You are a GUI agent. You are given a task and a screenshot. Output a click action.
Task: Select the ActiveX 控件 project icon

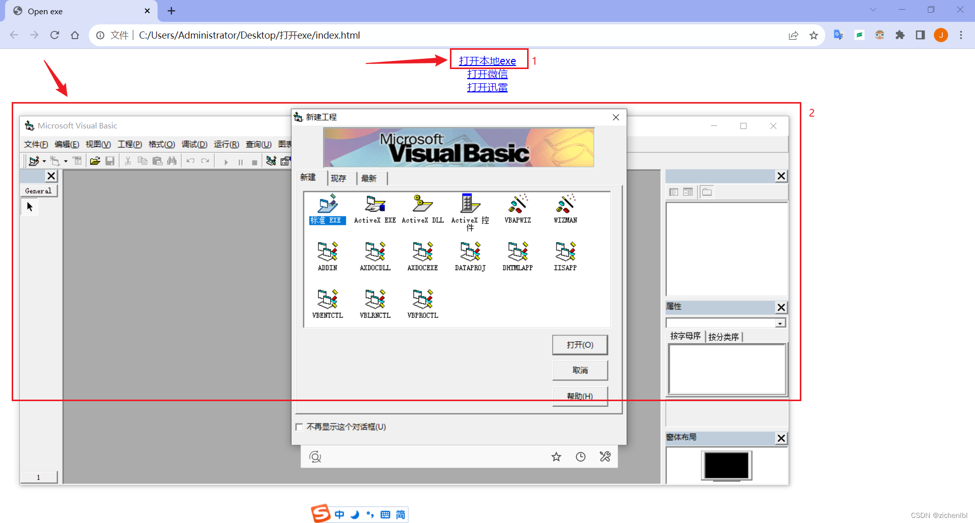tap(470, 212)
